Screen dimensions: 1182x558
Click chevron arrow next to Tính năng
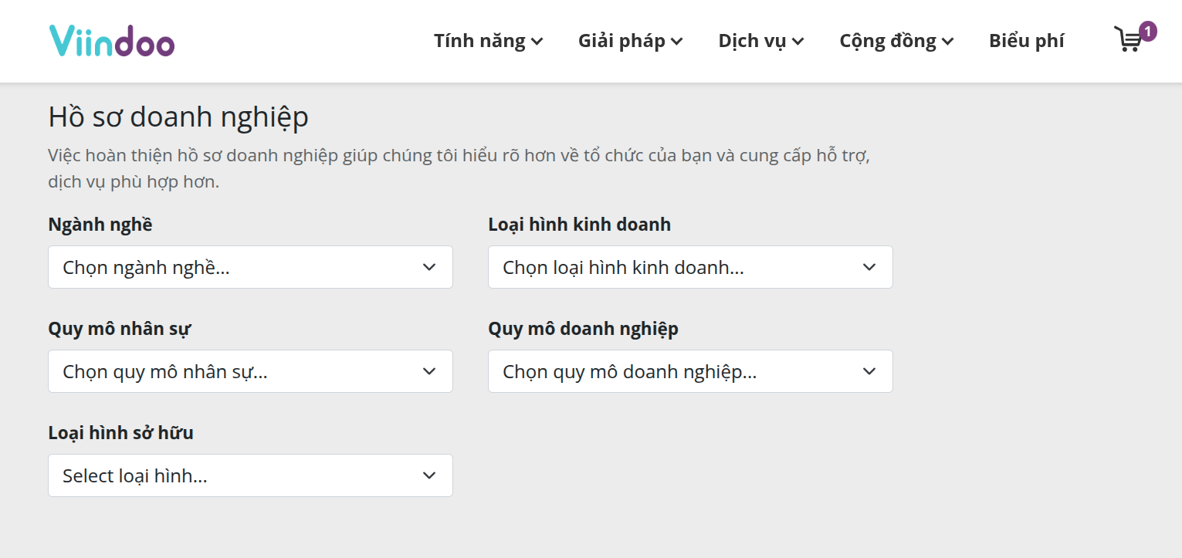(x=537, y=42)
